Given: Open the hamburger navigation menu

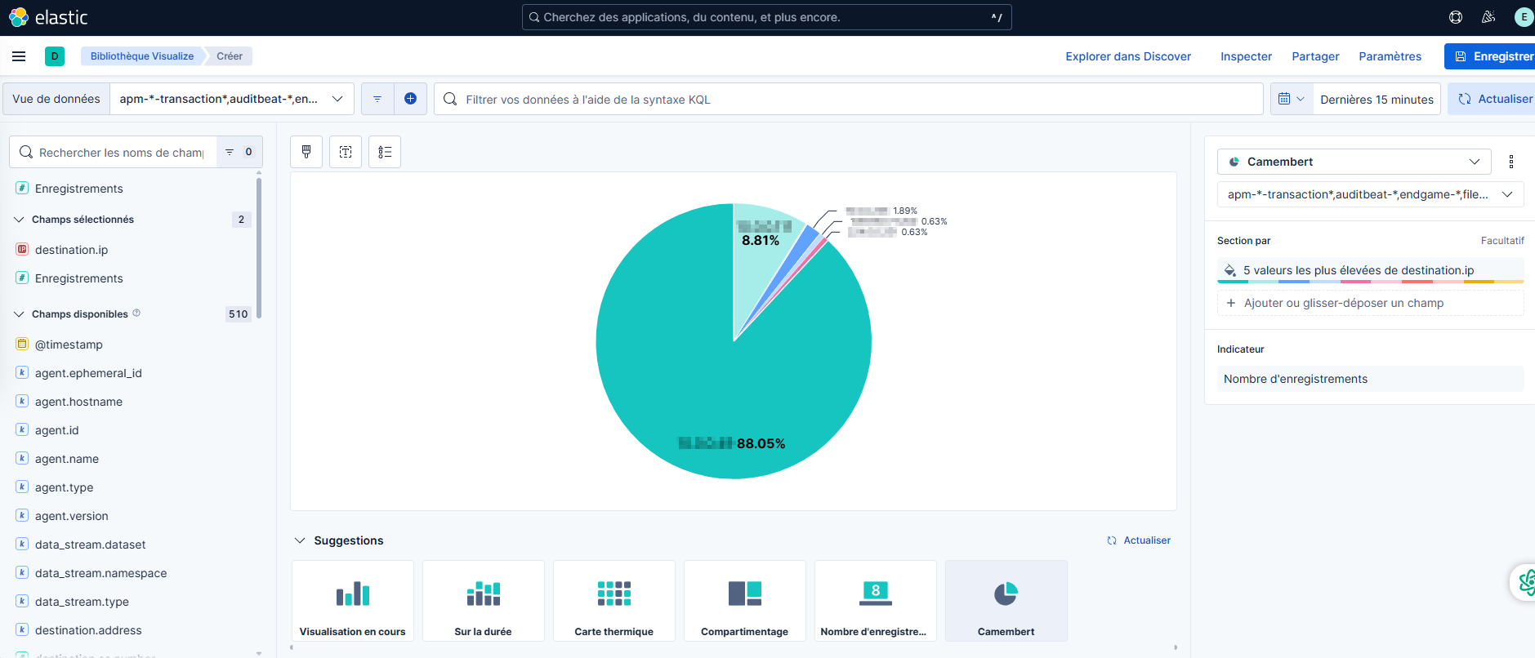Looking at the screenshot, I should 19,56.
